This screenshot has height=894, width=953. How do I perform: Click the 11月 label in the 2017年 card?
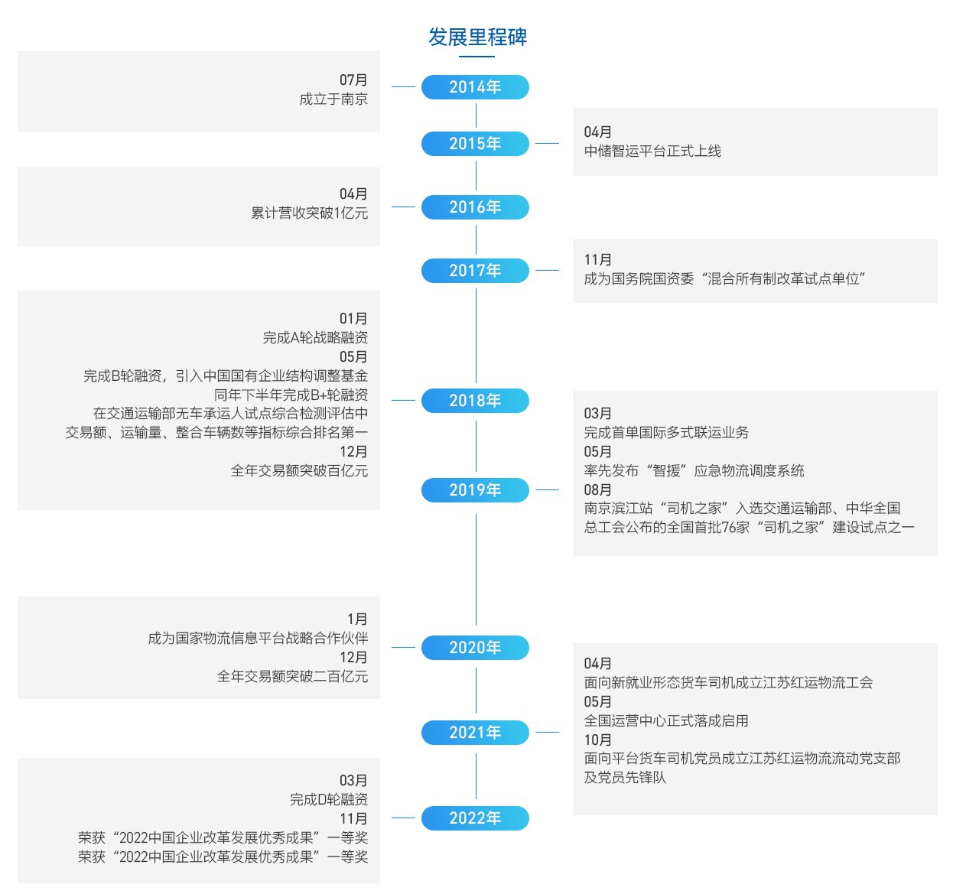tap(598, 260)
